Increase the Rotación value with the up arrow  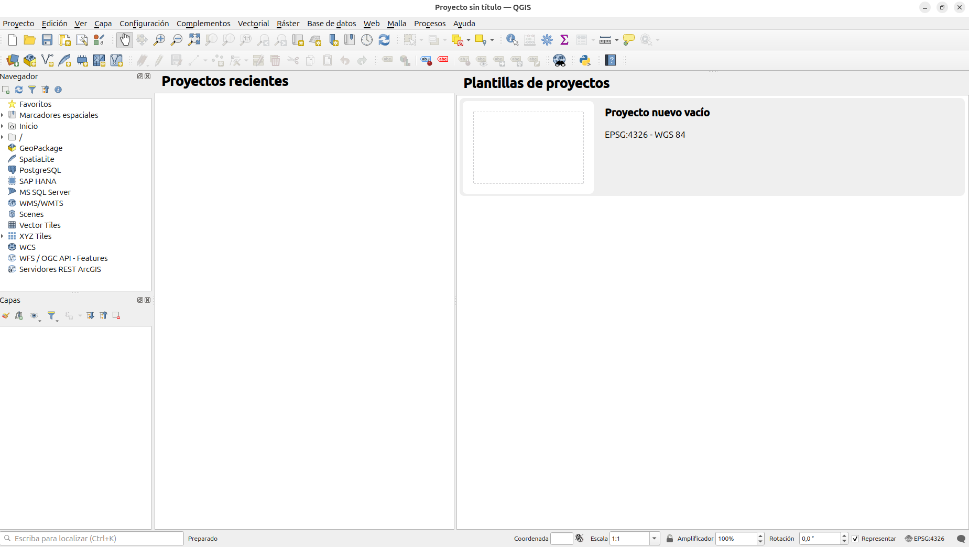(x=844, y=535)
